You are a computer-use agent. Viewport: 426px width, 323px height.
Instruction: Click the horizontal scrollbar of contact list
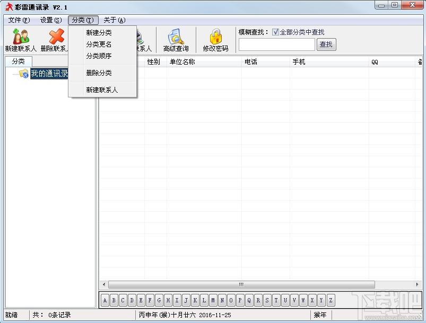pyautogui.click(x=241, y=284)
